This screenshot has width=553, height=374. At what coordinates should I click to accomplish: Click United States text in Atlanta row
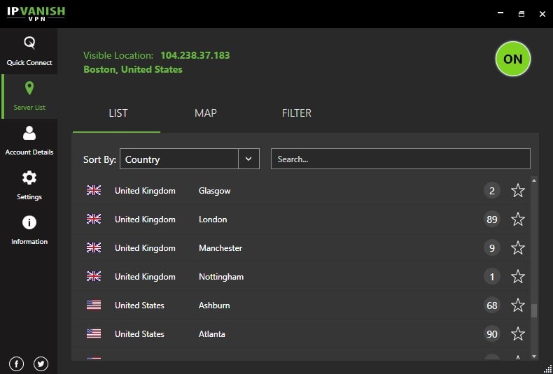[139, 334]
